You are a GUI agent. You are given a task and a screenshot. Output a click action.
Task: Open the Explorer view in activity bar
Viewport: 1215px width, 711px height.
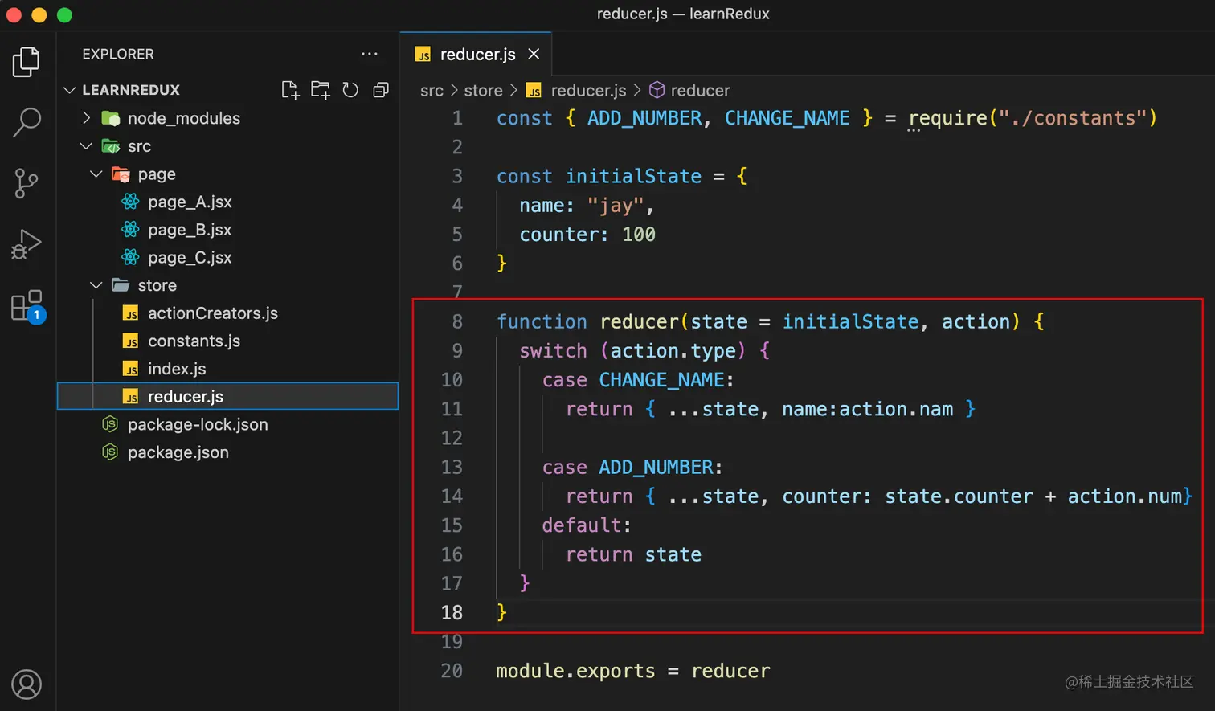pyautogui.click(x=27, y=62)
